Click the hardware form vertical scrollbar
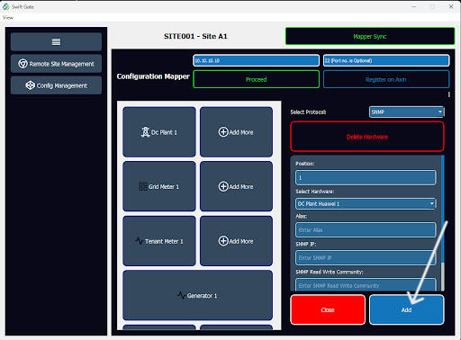 (443, 223)
